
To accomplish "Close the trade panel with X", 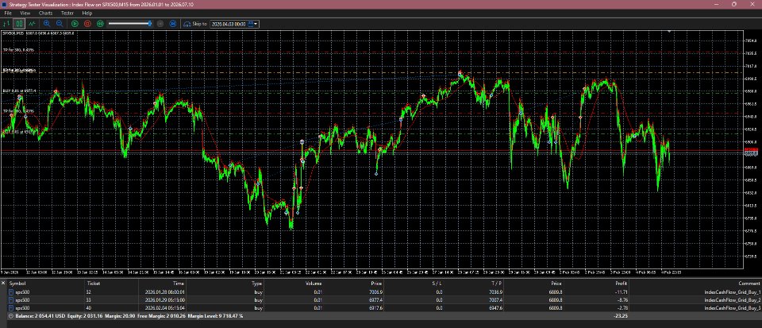I will coord(3,283).
